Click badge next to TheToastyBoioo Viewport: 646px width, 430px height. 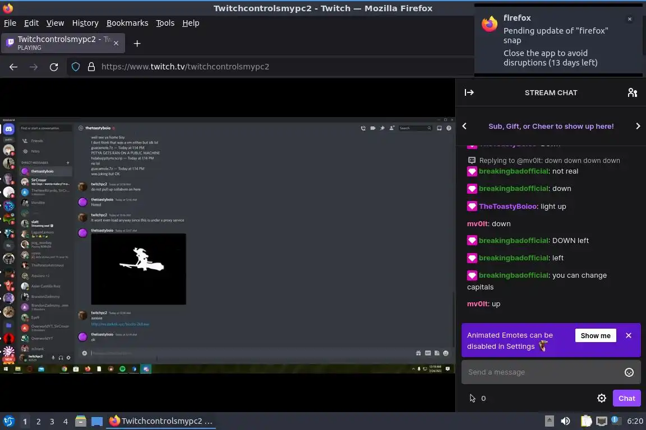(x=472, y=206)
